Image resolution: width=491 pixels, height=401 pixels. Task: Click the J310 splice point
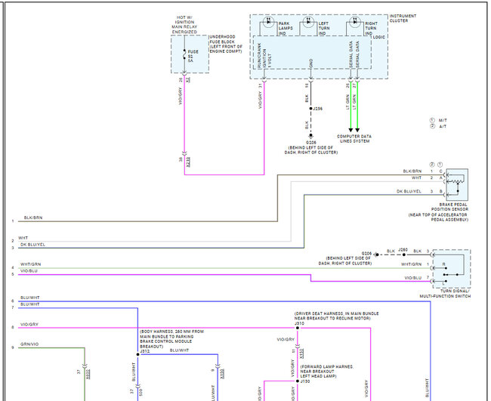point(298,328)
